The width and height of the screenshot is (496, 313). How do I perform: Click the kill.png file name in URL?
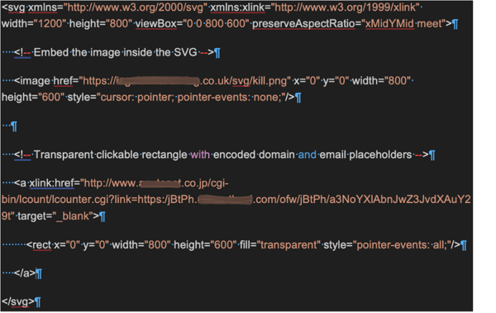tap(269, 81)
